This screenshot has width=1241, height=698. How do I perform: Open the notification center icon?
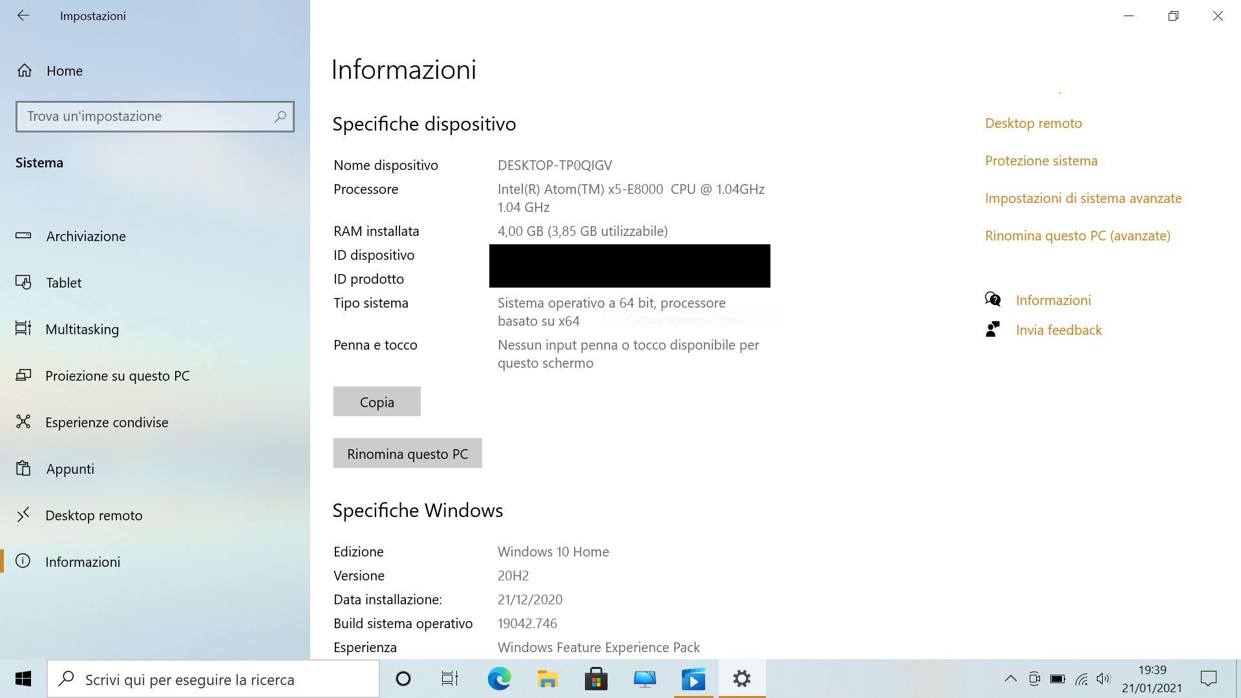pos(1209,679)
